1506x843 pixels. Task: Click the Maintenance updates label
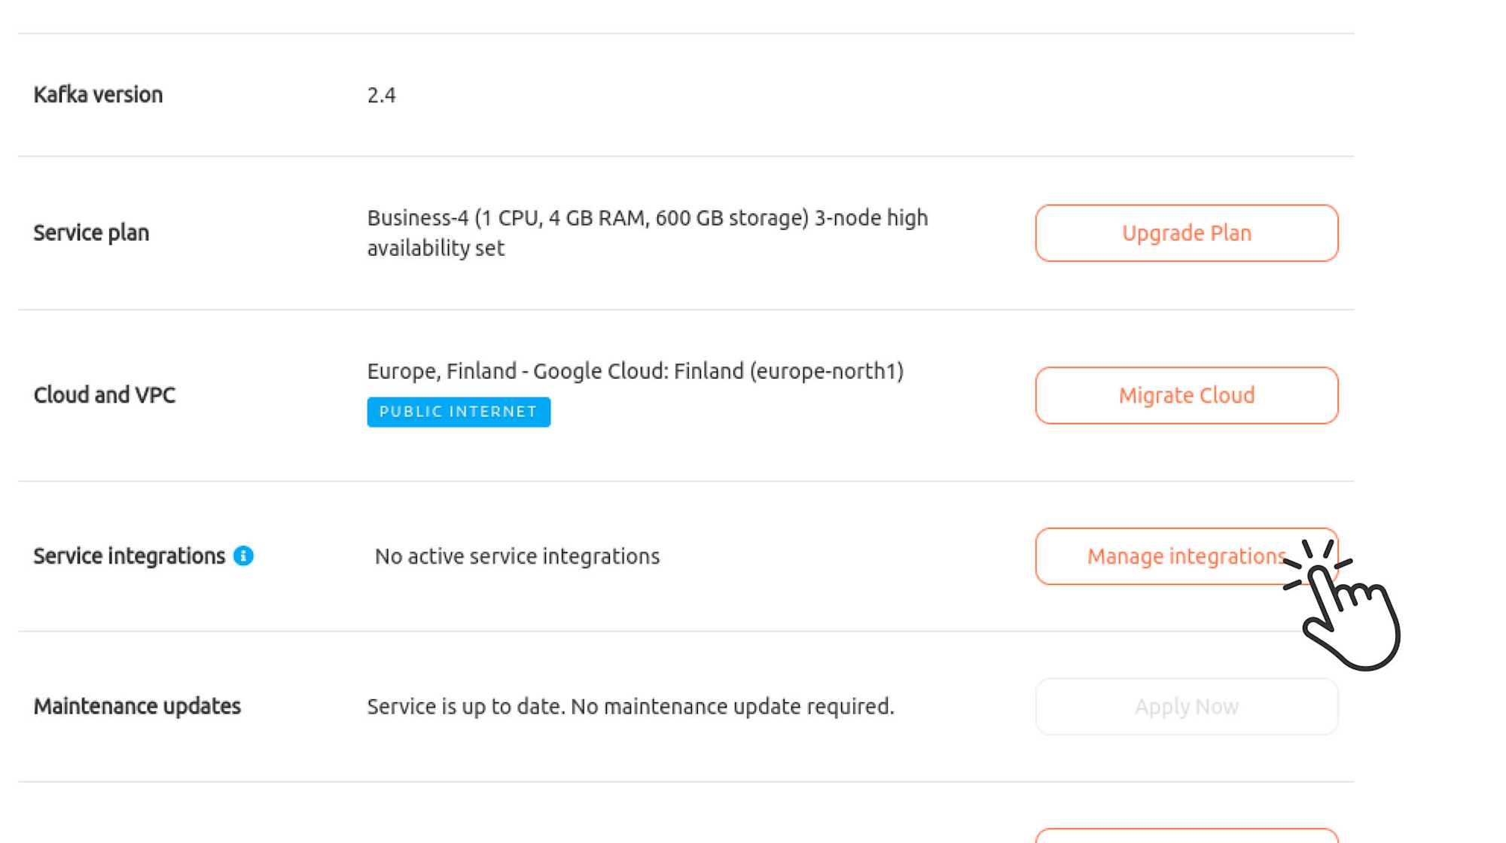click(x=137, y=707)
